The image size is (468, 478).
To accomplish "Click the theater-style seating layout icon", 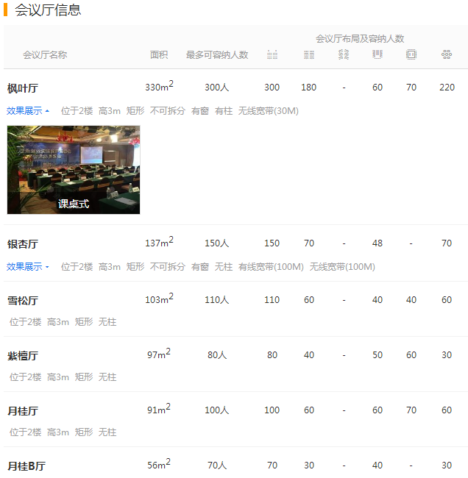I will point(272,55).
